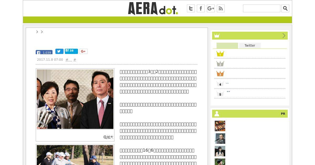Open the RSS feed icon in header
315x165 pixels.
pyautogui.click(x=221, y=8)
